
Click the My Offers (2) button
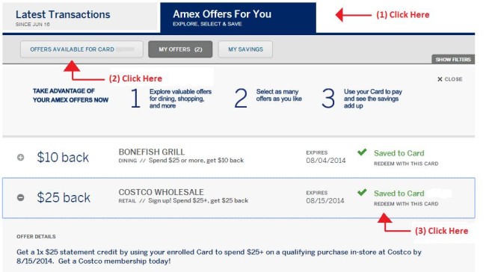point(180,49)
